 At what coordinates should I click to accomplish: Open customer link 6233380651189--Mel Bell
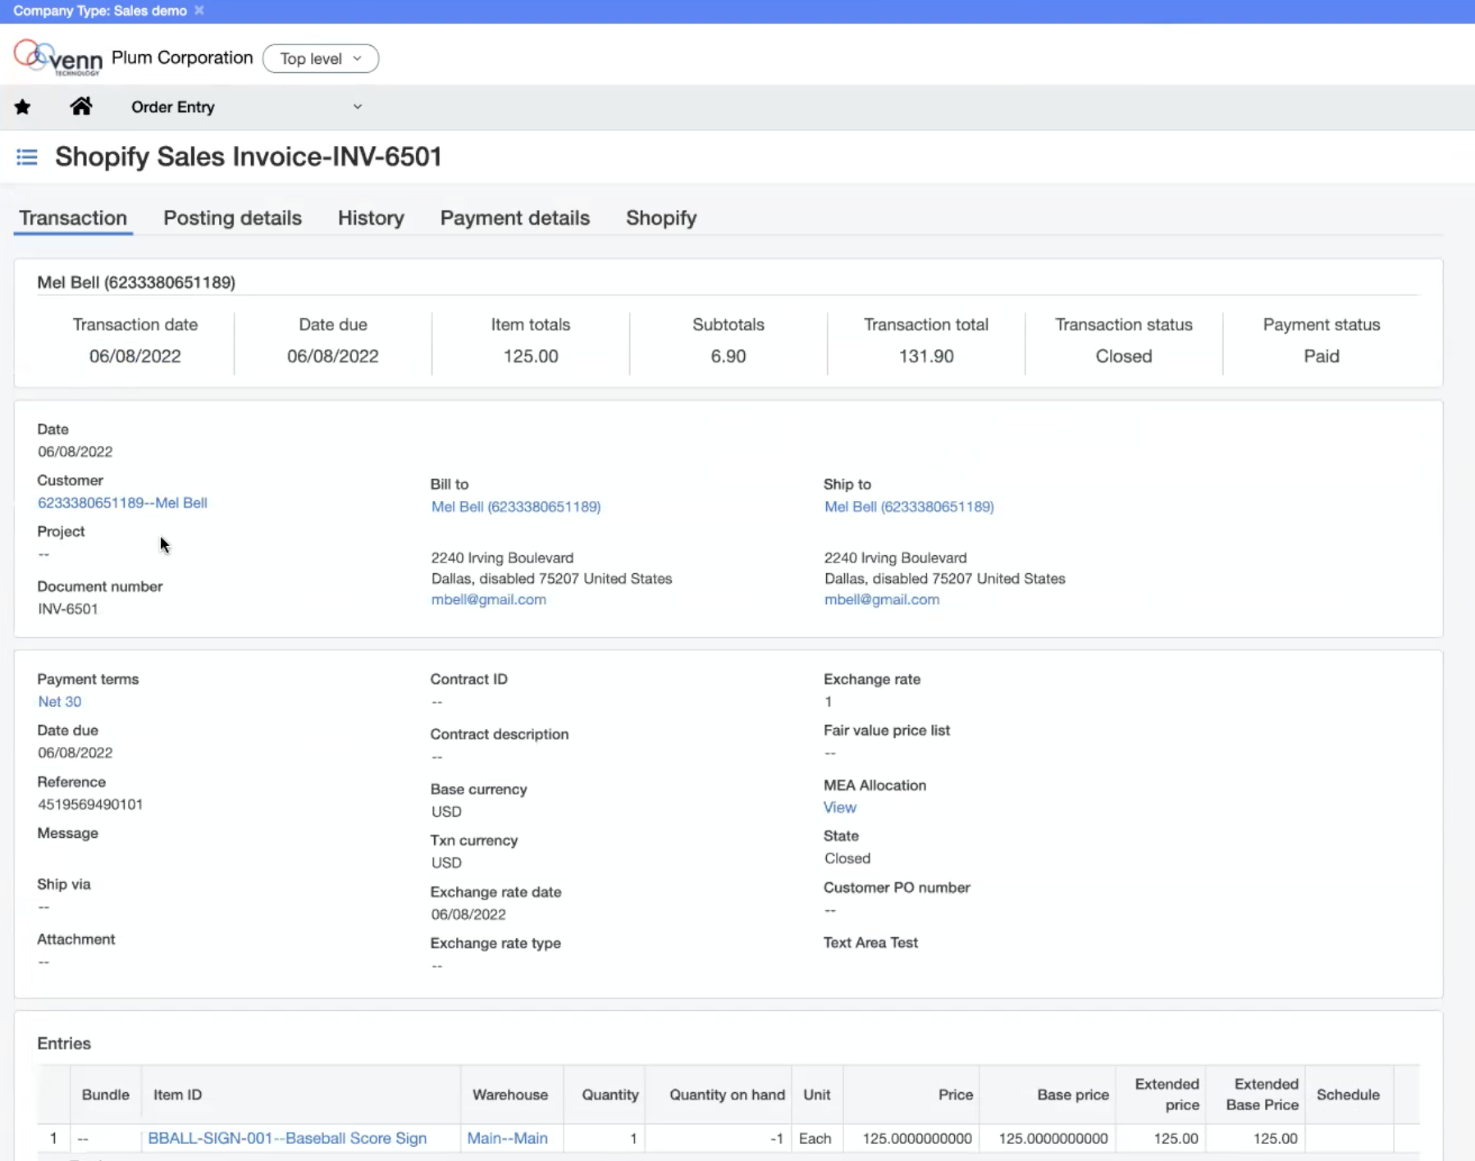tap(122, 503)
